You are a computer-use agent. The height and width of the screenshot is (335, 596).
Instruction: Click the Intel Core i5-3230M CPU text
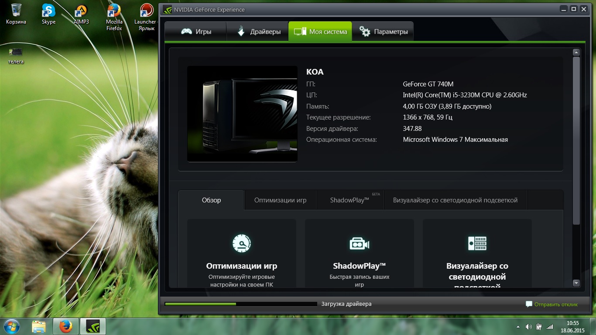465,95
